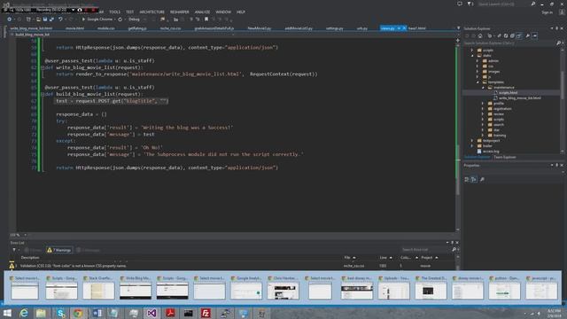567x319 pixels.
Task: Click the Solution Explorer Home icon
Action: pyautogui.click(x=480, y=35)
